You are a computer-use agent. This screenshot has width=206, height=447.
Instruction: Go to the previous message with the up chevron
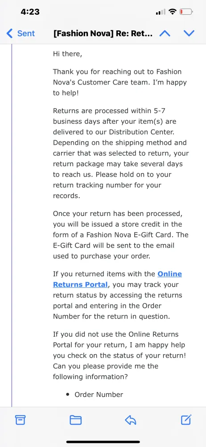[x=165, y=34]
